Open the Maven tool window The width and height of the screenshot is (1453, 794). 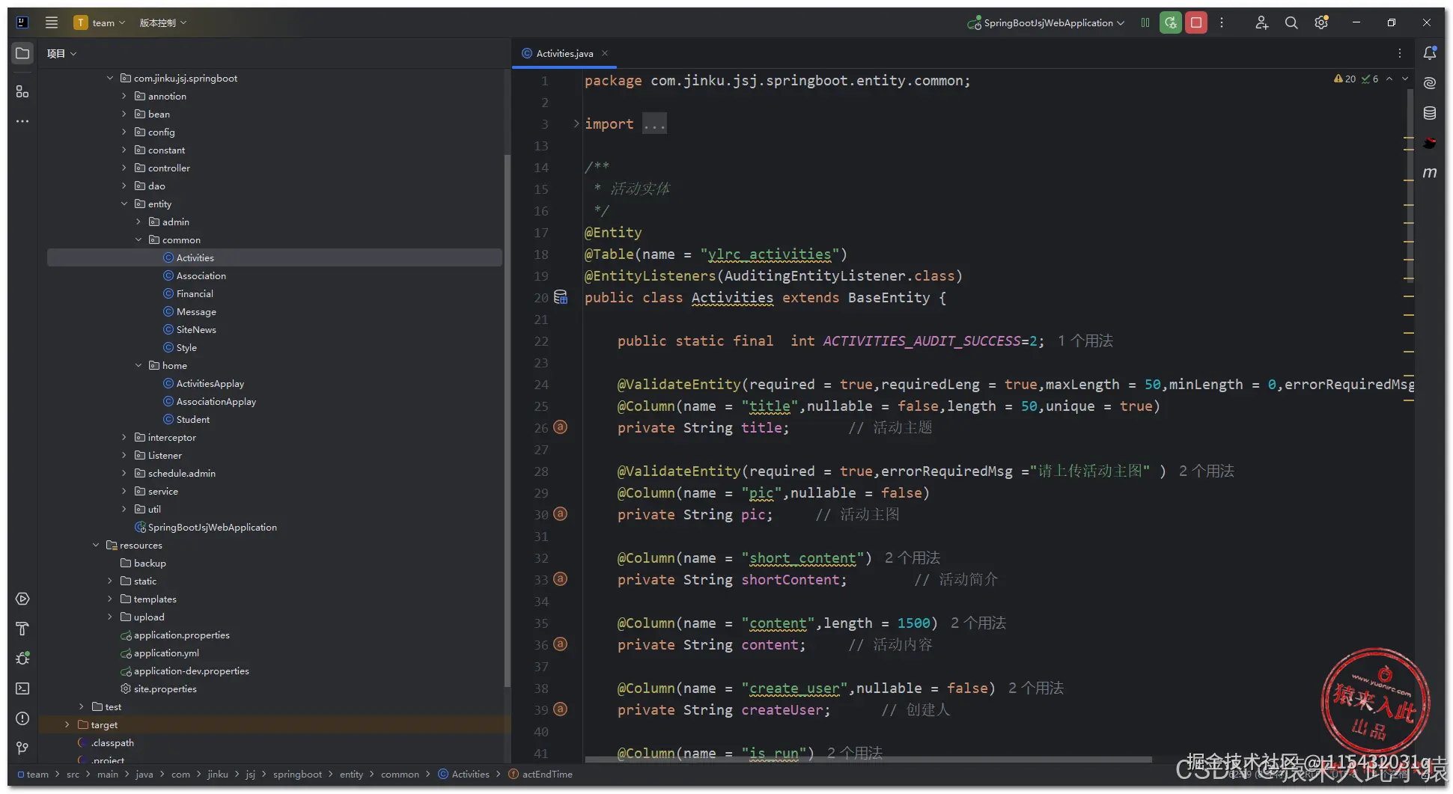(x=1430, y=173)
